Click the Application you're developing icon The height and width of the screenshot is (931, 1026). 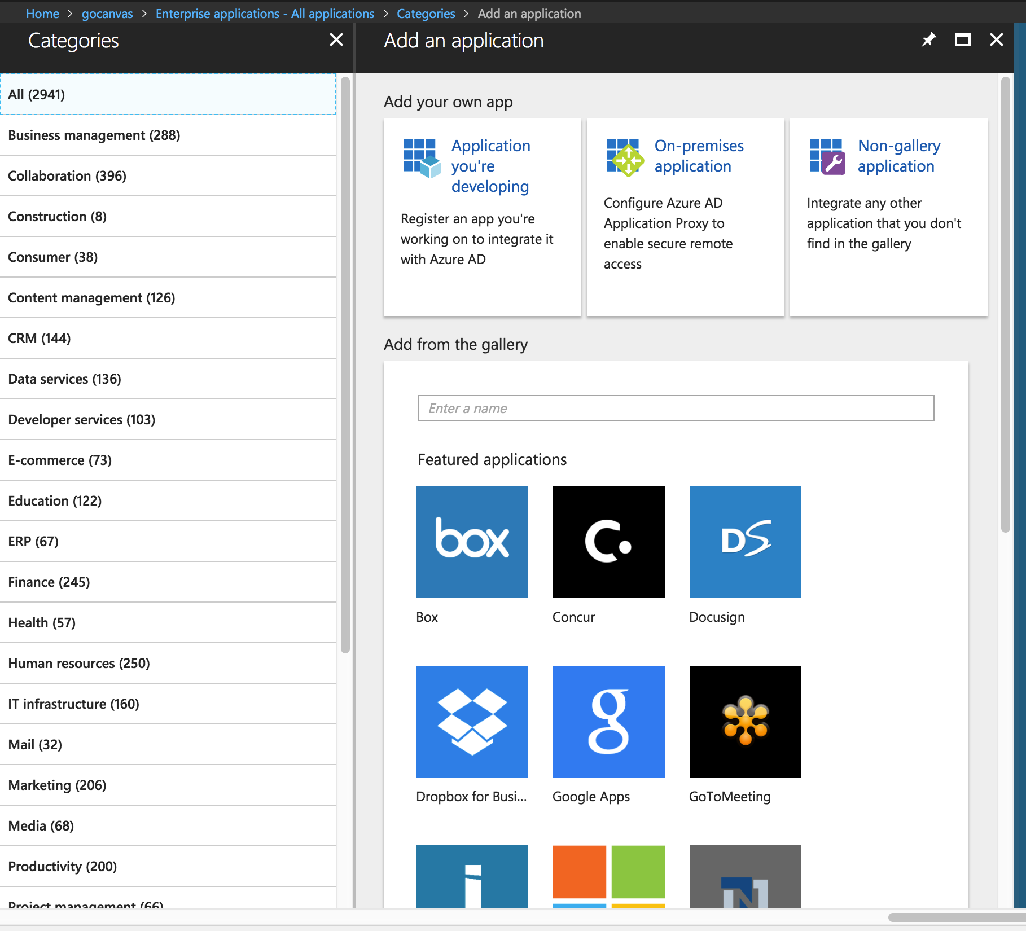click(x=422, y=159)
